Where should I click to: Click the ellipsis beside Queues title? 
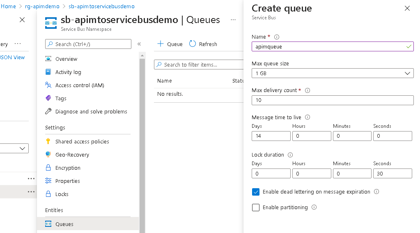coord(233,20)
